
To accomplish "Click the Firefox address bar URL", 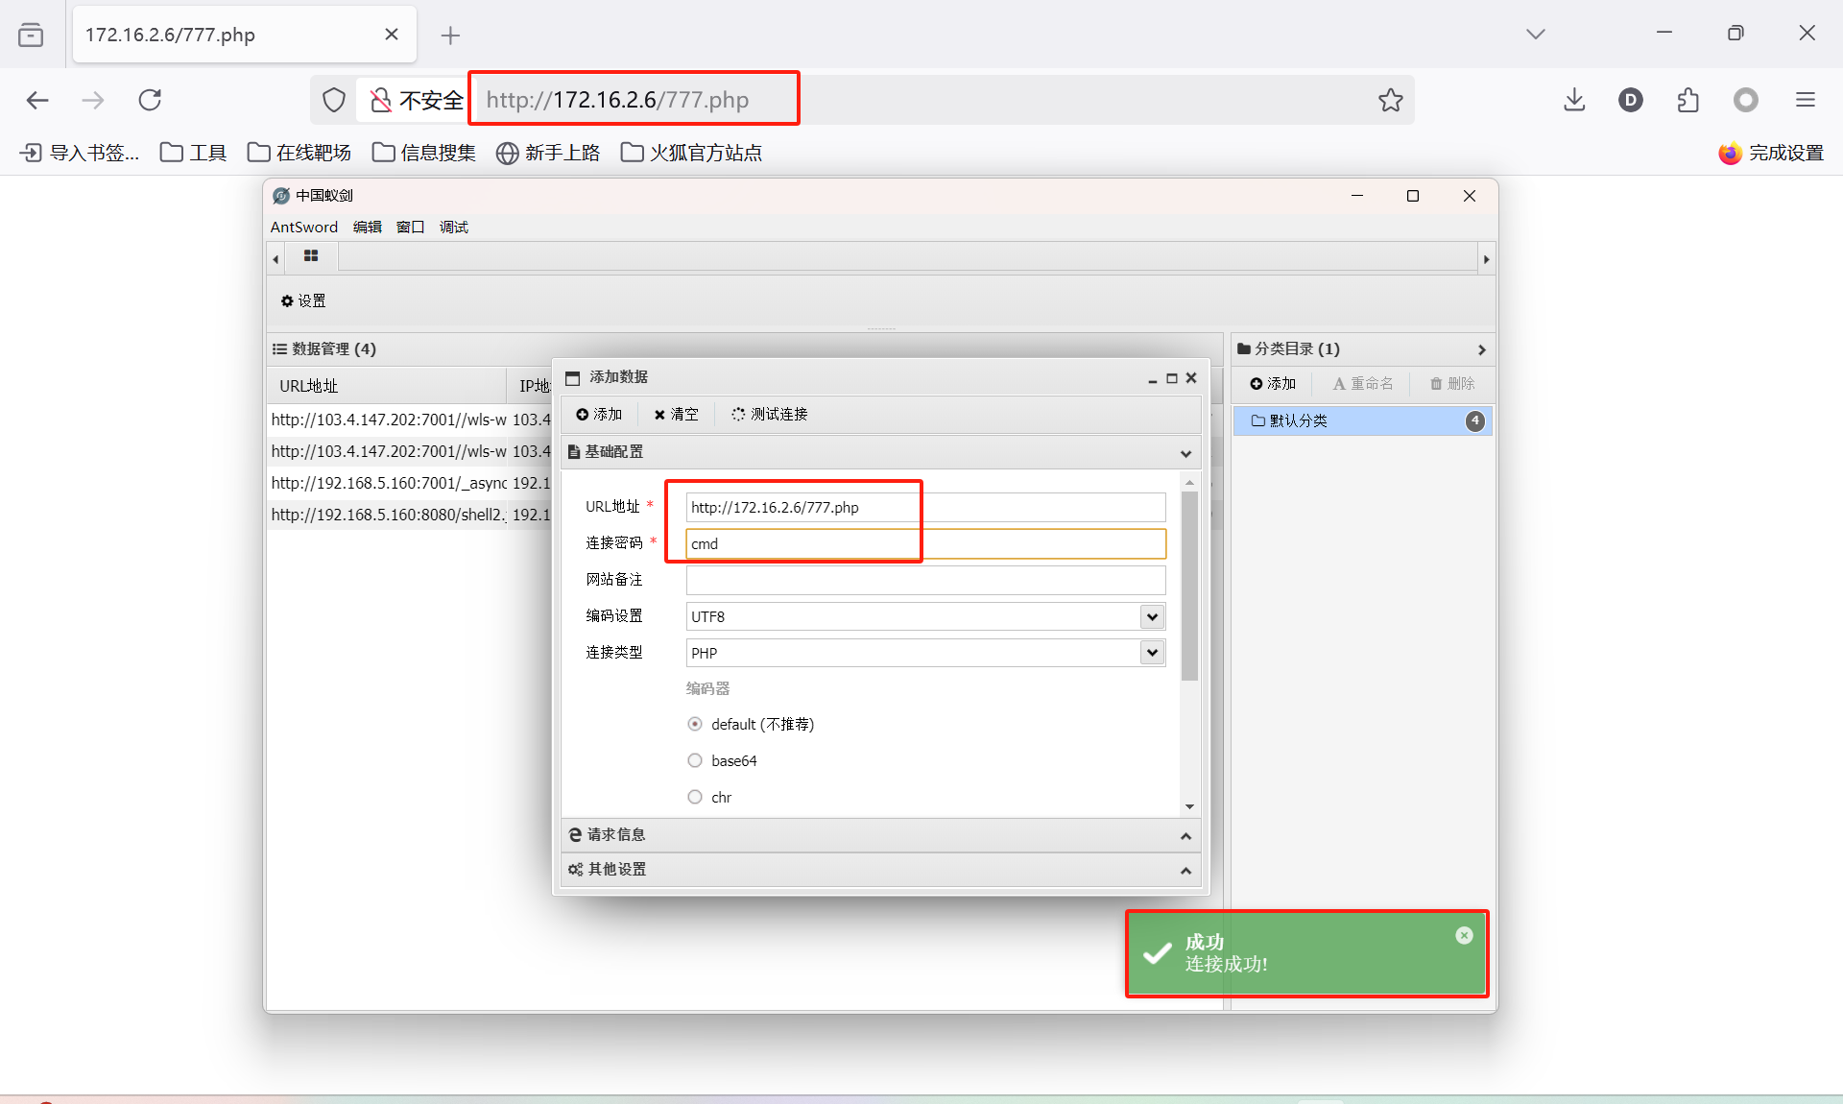I will pyautogui.click(x=617, y=100).
